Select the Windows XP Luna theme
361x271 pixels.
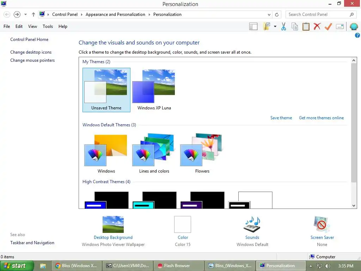(154, 90)
